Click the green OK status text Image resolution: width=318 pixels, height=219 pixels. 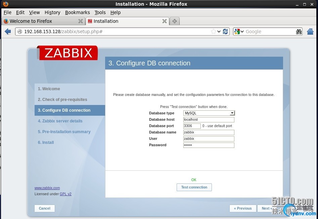point(194,180)
